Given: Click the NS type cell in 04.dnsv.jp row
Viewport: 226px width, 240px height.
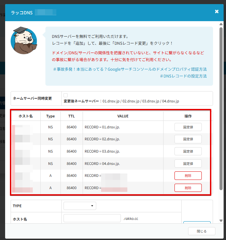Looking at the screenshot, I should 51,164.
